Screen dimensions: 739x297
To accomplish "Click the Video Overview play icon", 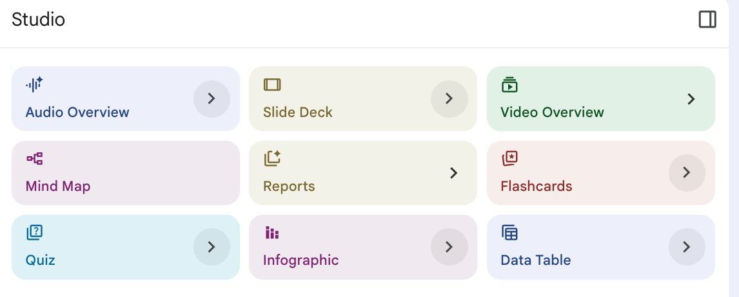I will coord(509,84).
